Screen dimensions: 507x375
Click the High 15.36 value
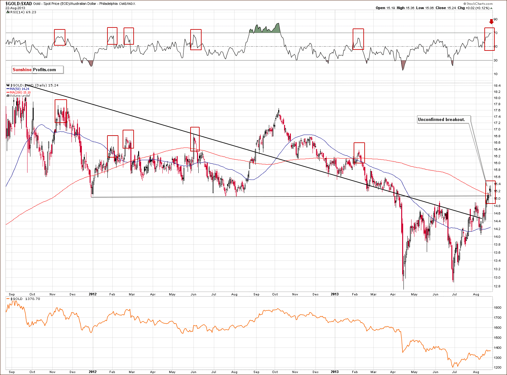tap(405, 8)
